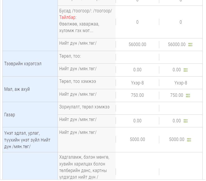Image resolution: width=206 pixels, height=181 pixels.
Task: Click green icon in Газар total row
Action: 186,121
